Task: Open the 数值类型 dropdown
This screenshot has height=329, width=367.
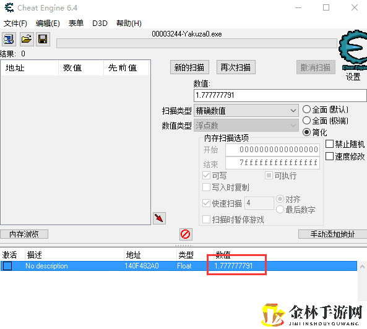Action: click(x=246, y=126)
